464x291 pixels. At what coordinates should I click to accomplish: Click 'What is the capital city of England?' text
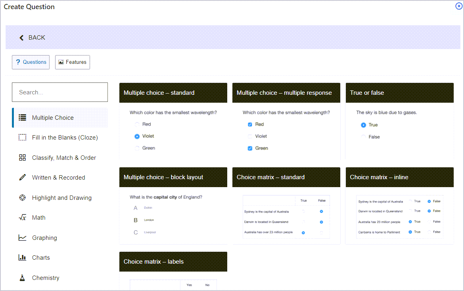tap(166, 197)
